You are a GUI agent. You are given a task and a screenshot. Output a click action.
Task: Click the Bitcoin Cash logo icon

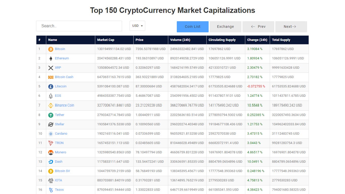[x=51, y=77]
